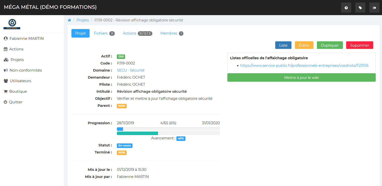The width and height of the screenshot is (382, 186).
Task: Click the teal Avancement progress bar
Action: click(x=138, y=133)
